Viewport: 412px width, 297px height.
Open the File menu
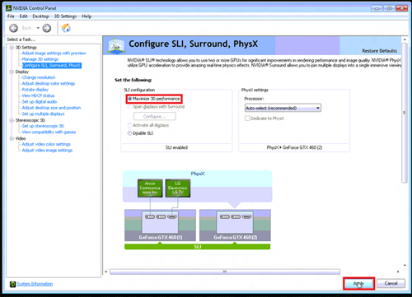11,16
